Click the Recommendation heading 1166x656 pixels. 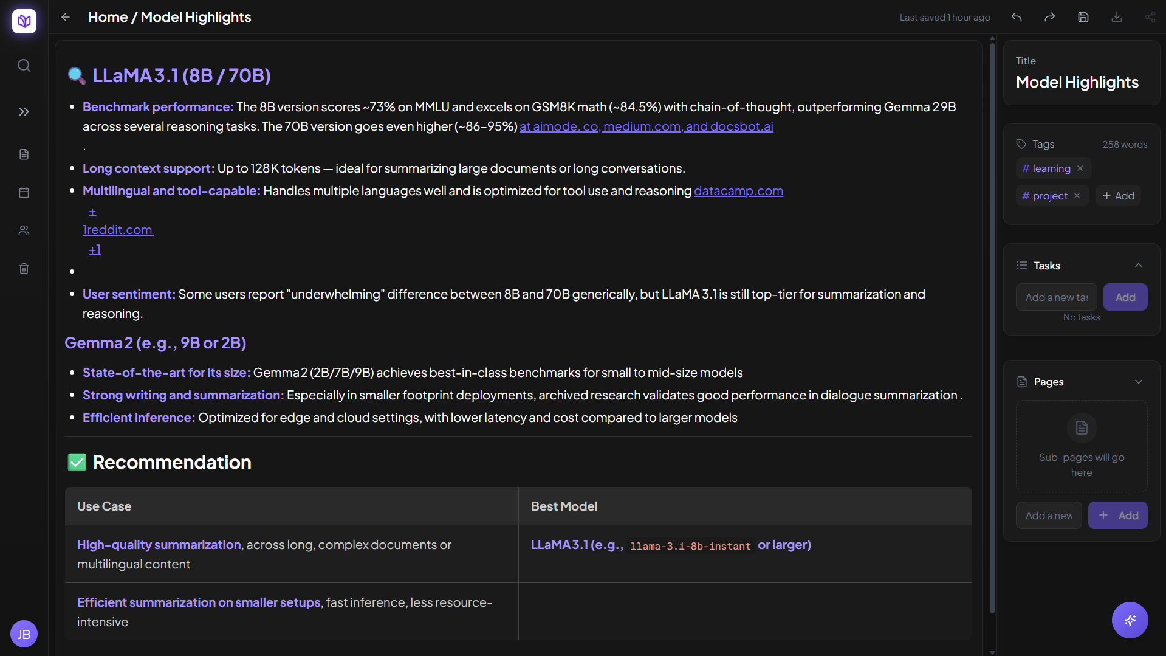click(172, 462)
